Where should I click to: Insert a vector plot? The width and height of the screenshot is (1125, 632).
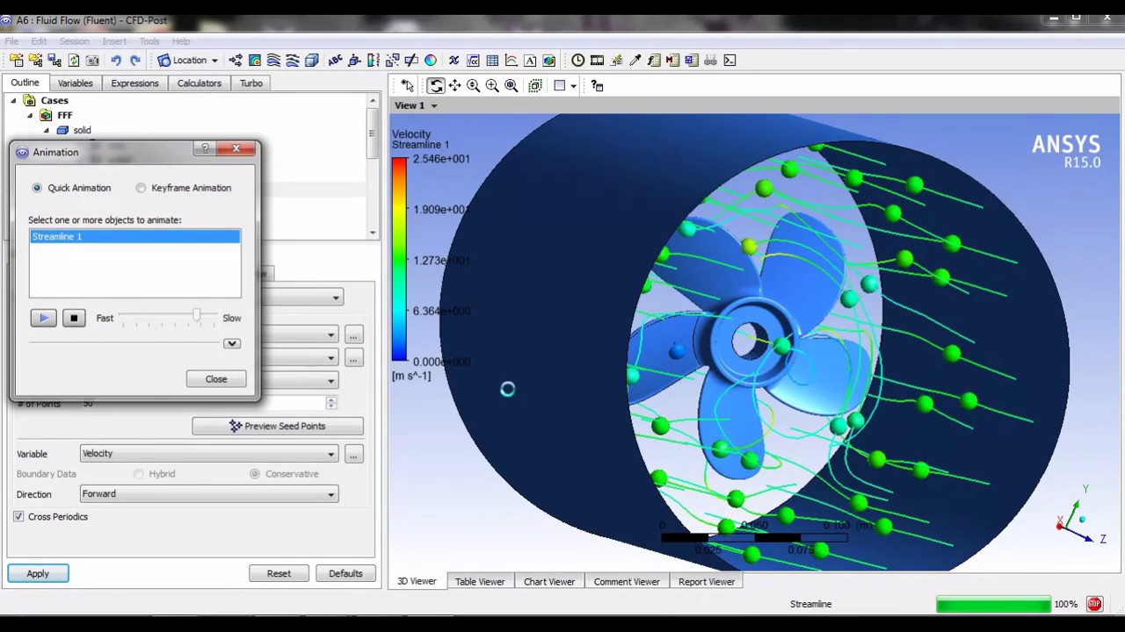236,61
